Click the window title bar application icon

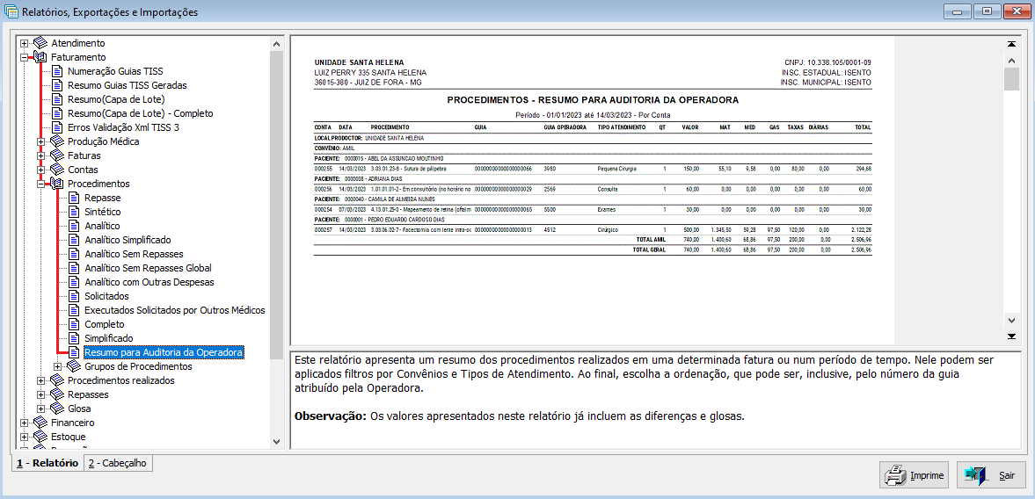click(11, 12)
